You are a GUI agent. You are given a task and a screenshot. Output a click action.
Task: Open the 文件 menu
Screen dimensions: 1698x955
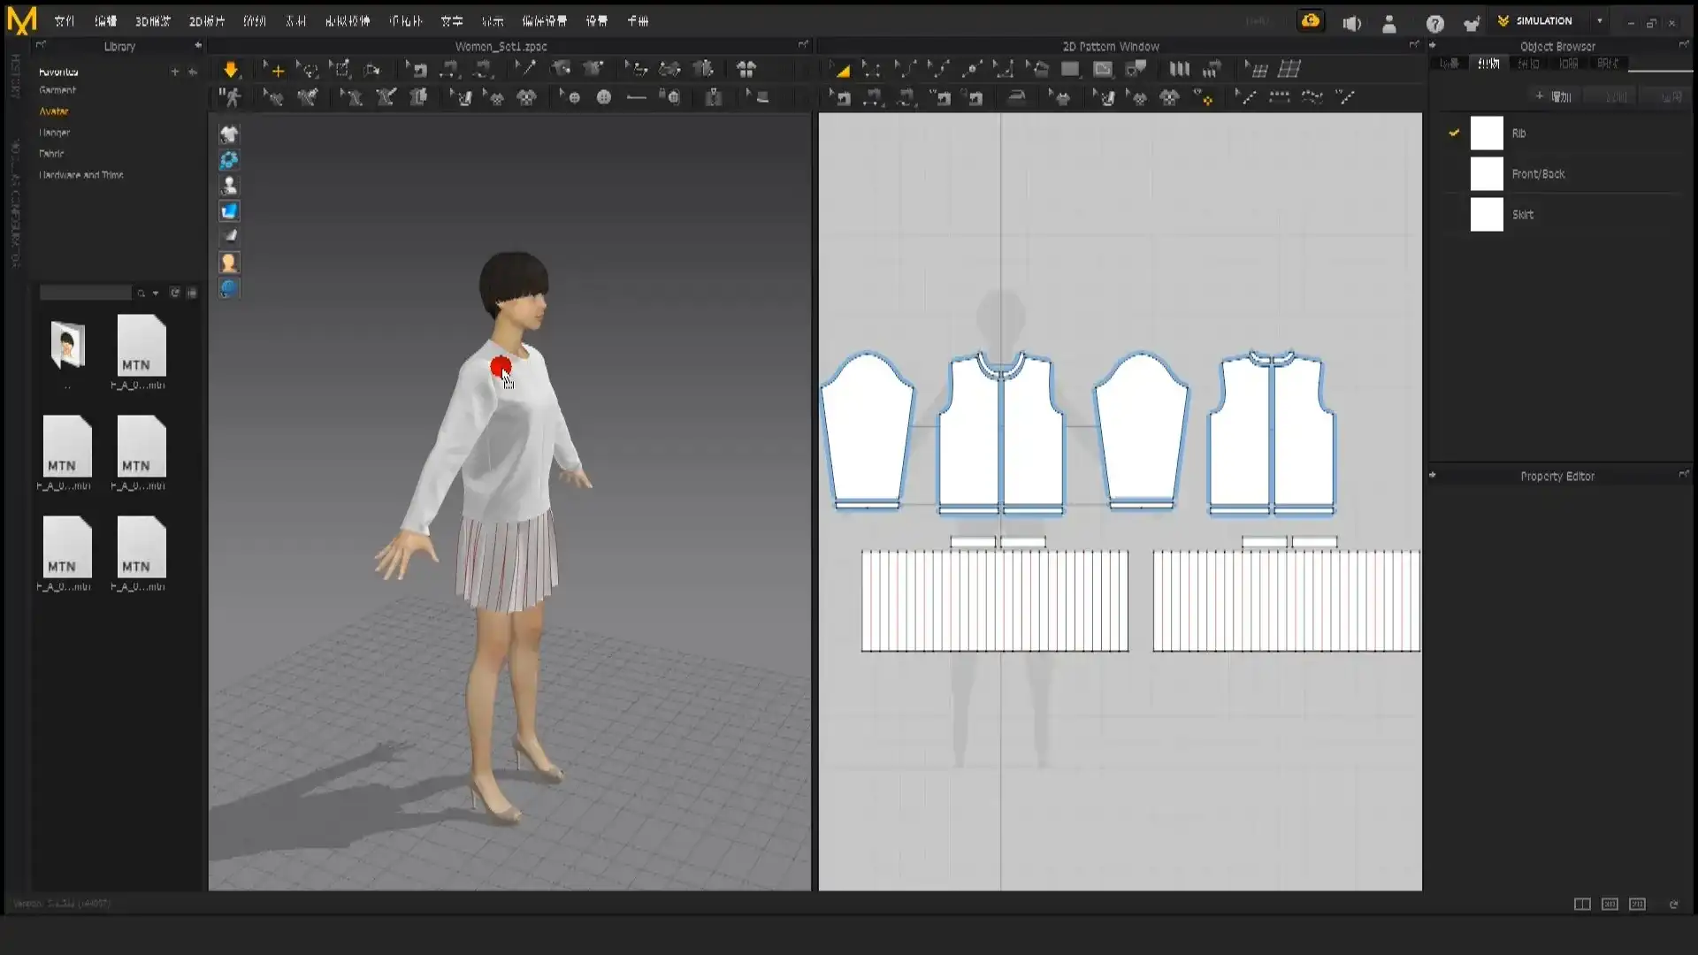pyautogui.click(x=64, y=20)
